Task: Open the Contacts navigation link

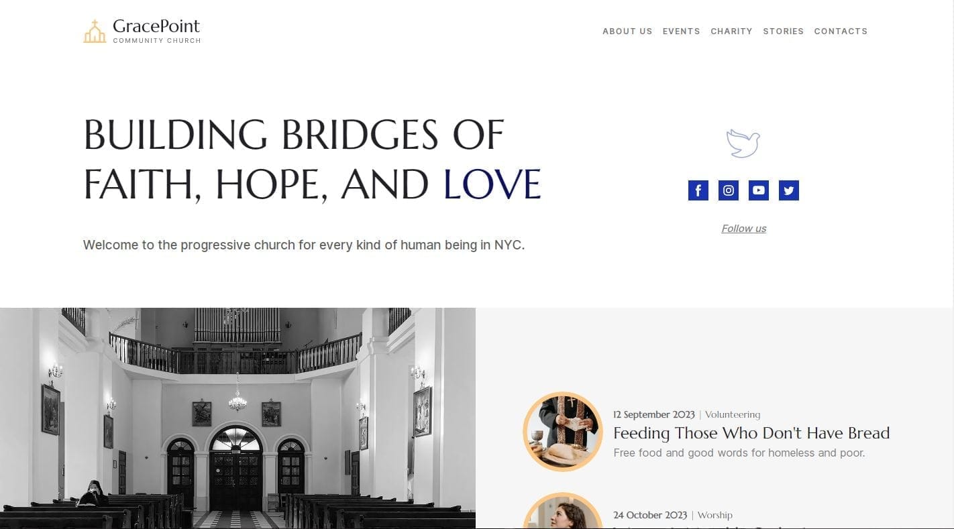Action: [x=841, y=32]
